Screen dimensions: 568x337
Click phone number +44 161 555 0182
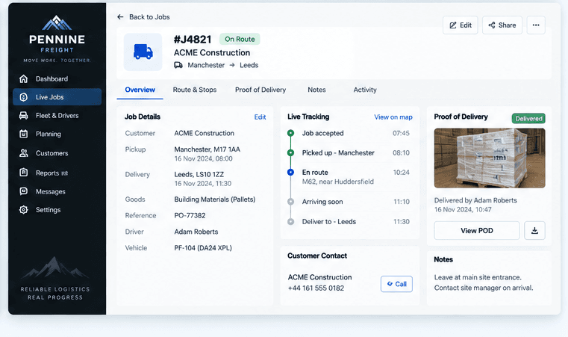(316, 288)
